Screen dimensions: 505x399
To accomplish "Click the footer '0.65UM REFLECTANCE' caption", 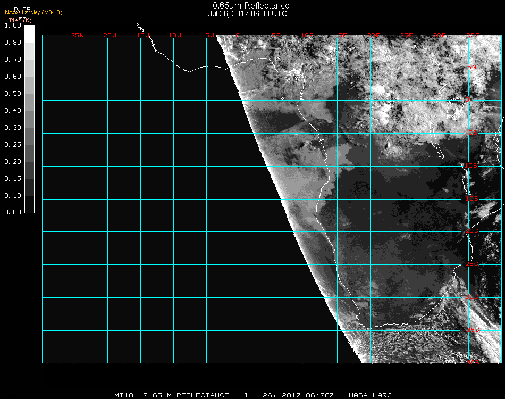I will click(x=186, y=395).
